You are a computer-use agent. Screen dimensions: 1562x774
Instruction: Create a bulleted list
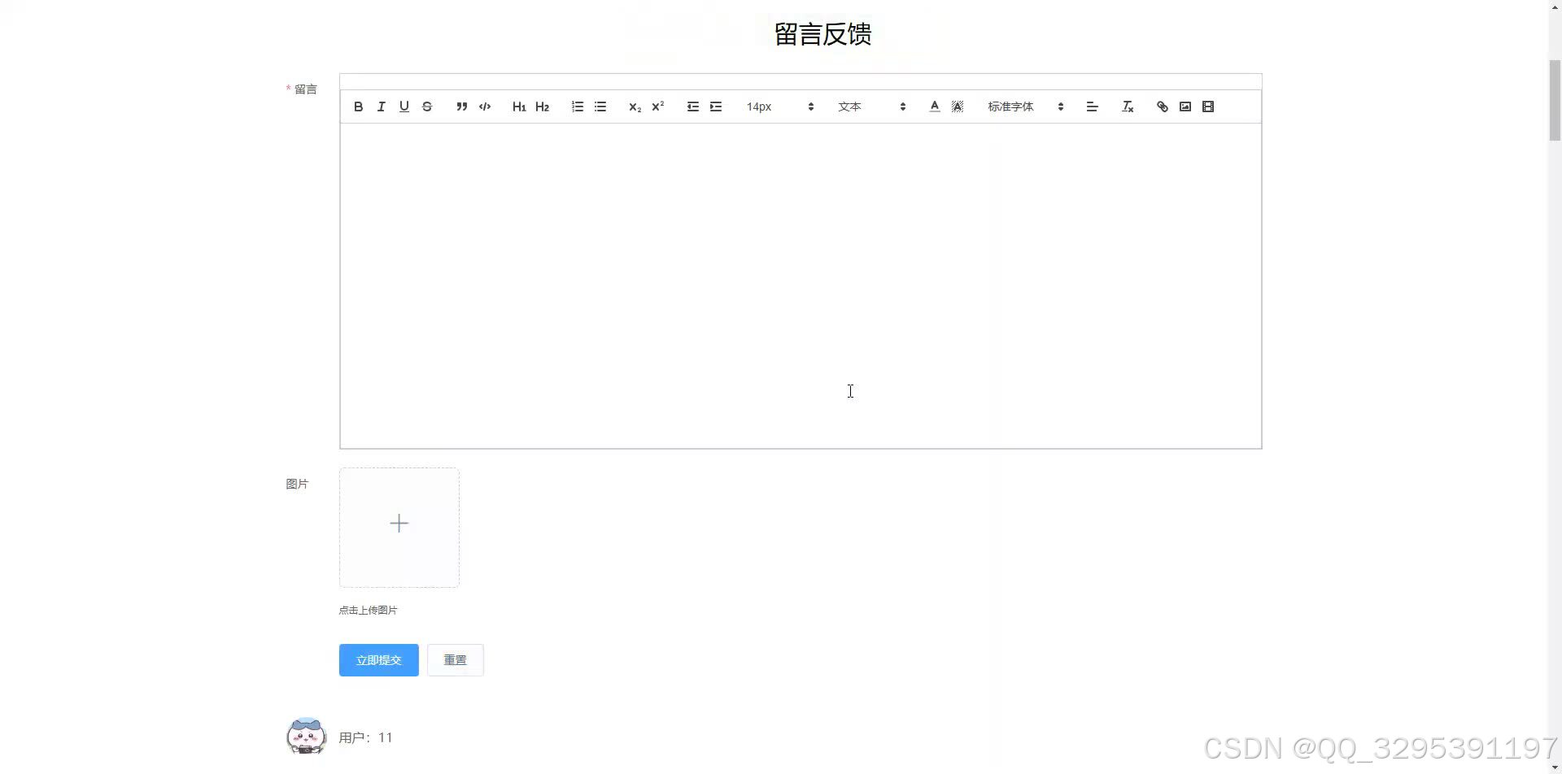pyautogui.click(x=600, y=107)
